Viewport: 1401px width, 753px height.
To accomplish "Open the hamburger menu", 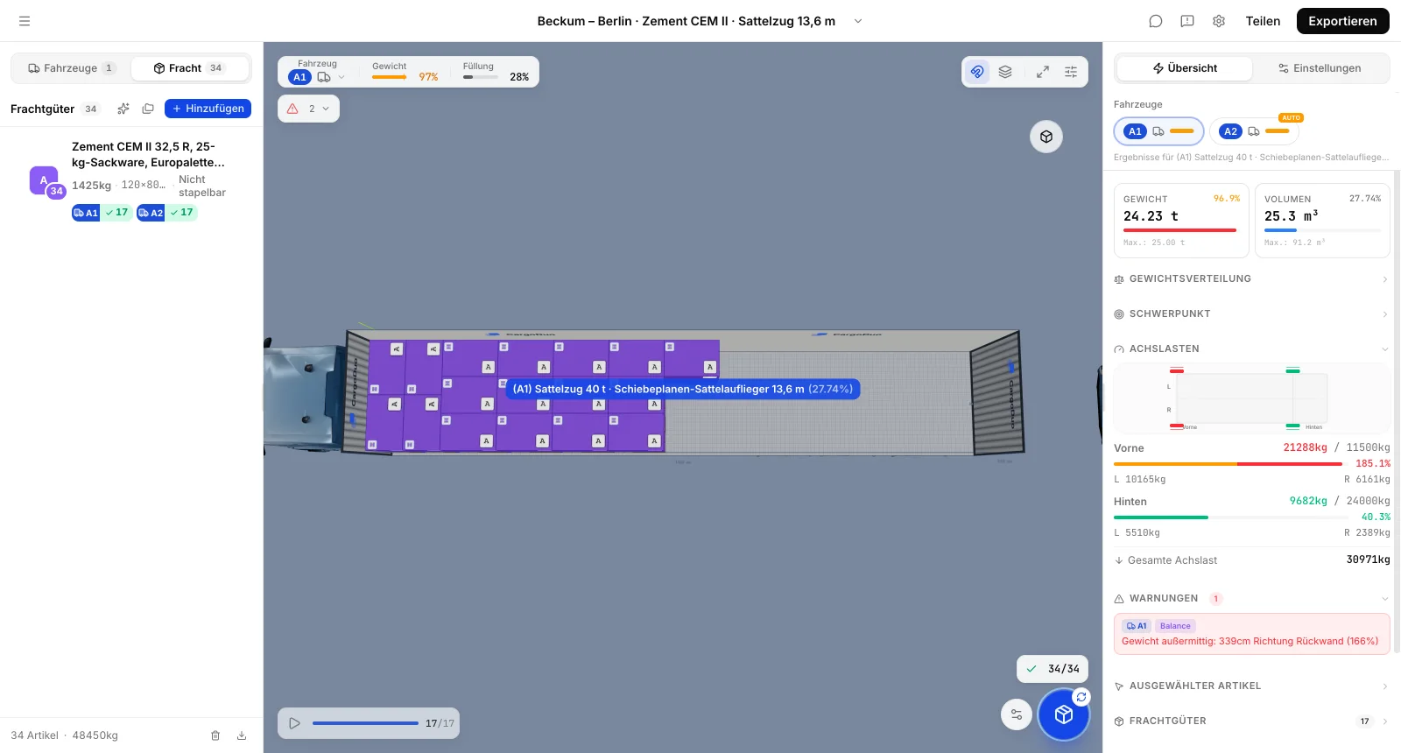I will 25,21.
